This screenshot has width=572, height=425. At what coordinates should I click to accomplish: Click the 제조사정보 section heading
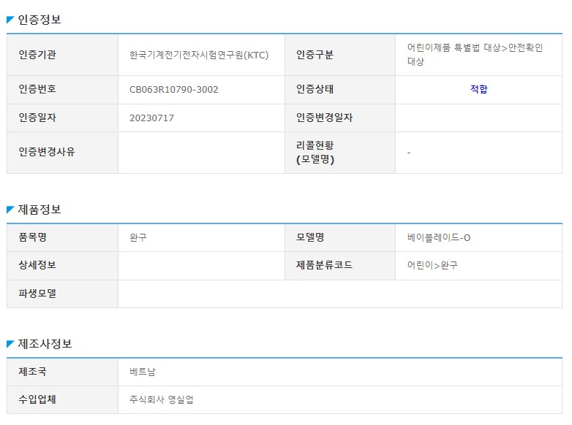coord(45,344)
